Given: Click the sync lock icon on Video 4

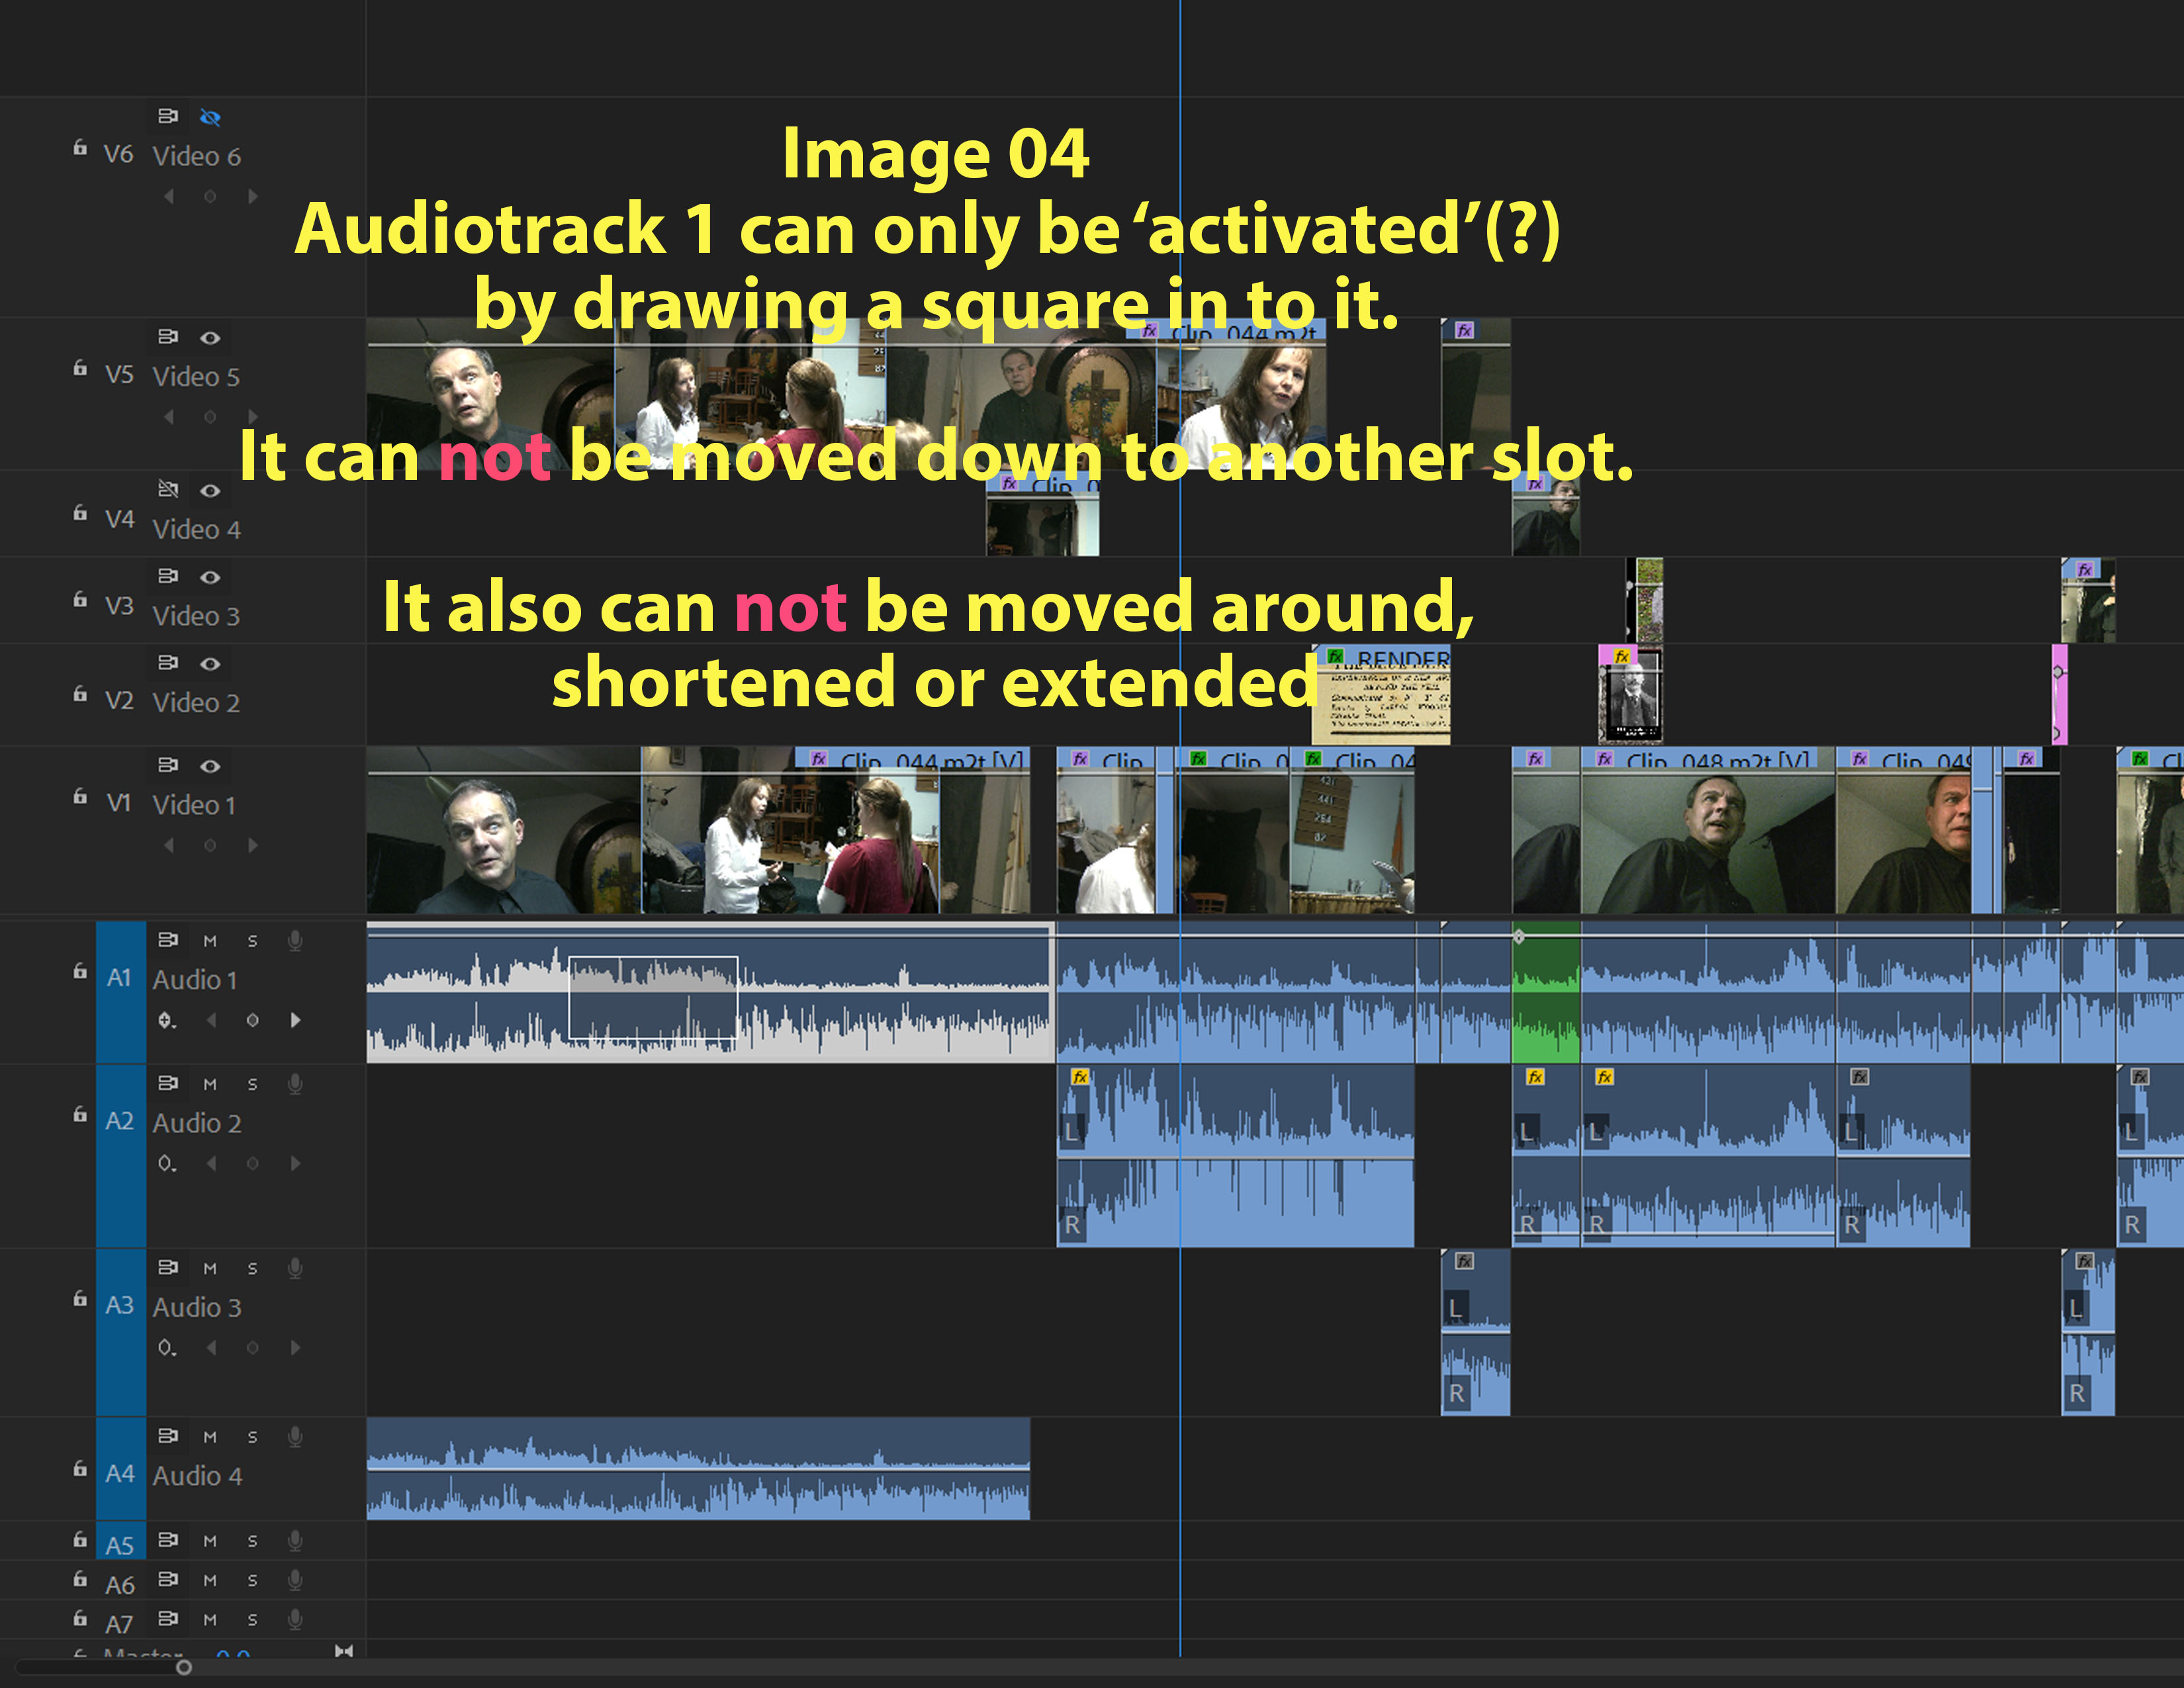Looking at the screenshot, I should click(x=169, y=489).
